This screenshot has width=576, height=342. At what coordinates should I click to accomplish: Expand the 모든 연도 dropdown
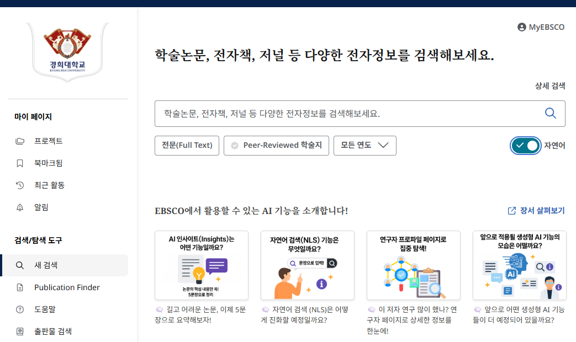(364, 146)
